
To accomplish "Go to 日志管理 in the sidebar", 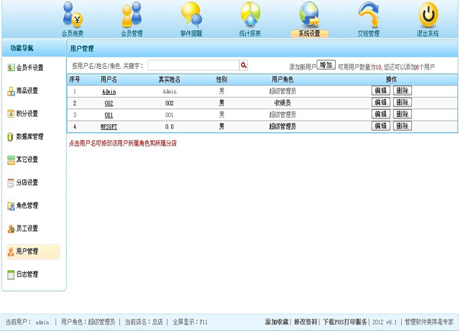I will (27, 274).
